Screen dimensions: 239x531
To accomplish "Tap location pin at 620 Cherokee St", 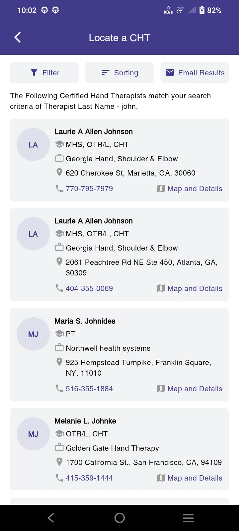I will [59, 172].
